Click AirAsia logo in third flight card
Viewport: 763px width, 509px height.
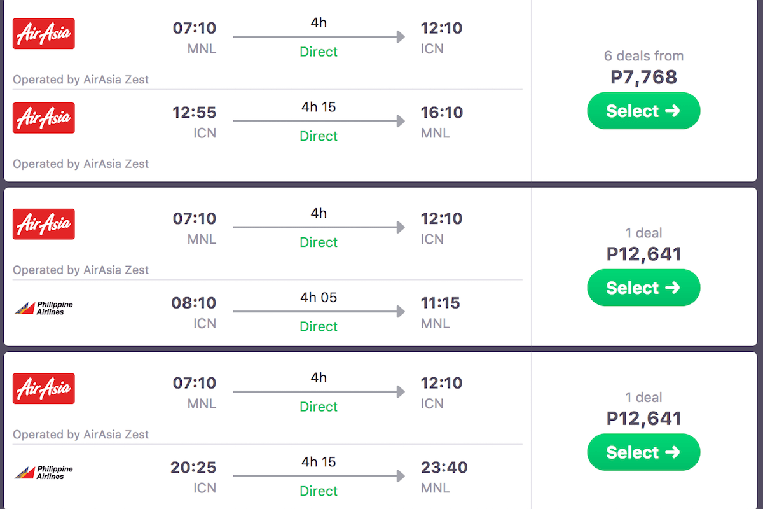pos(44,389)
